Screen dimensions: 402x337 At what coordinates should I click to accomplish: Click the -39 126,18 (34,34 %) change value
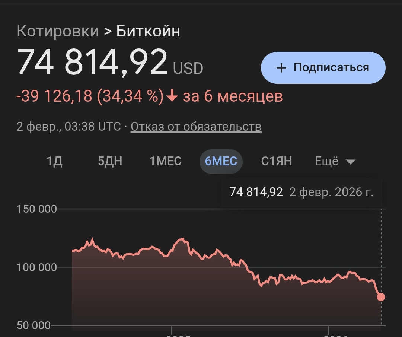point(90,96)
